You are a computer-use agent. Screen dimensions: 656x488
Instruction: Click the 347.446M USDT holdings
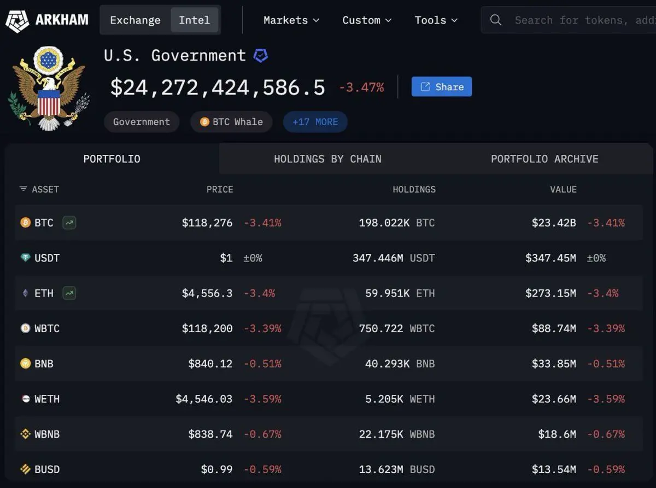(394, 258)
